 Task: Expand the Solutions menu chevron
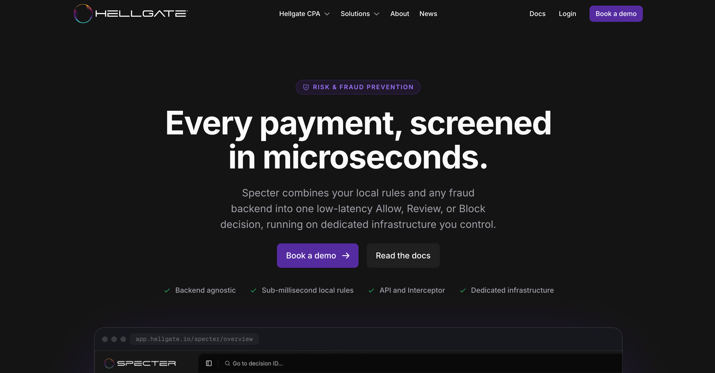[x=376, y=14]
